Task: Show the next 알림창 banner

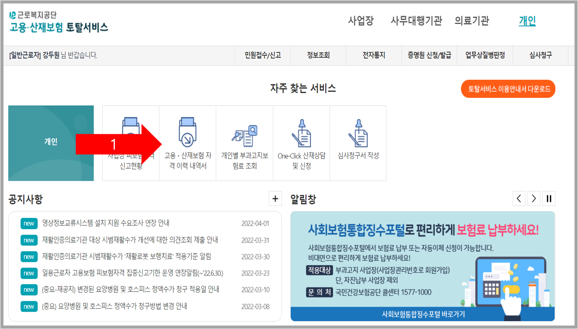Action: (x=534, y=198)
